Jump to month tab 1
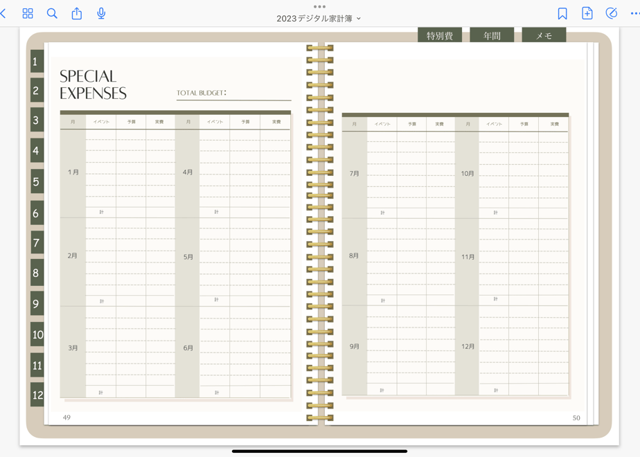 click(37, 61)
